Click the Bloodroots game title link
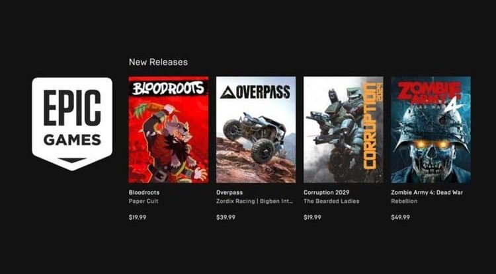 144,192
